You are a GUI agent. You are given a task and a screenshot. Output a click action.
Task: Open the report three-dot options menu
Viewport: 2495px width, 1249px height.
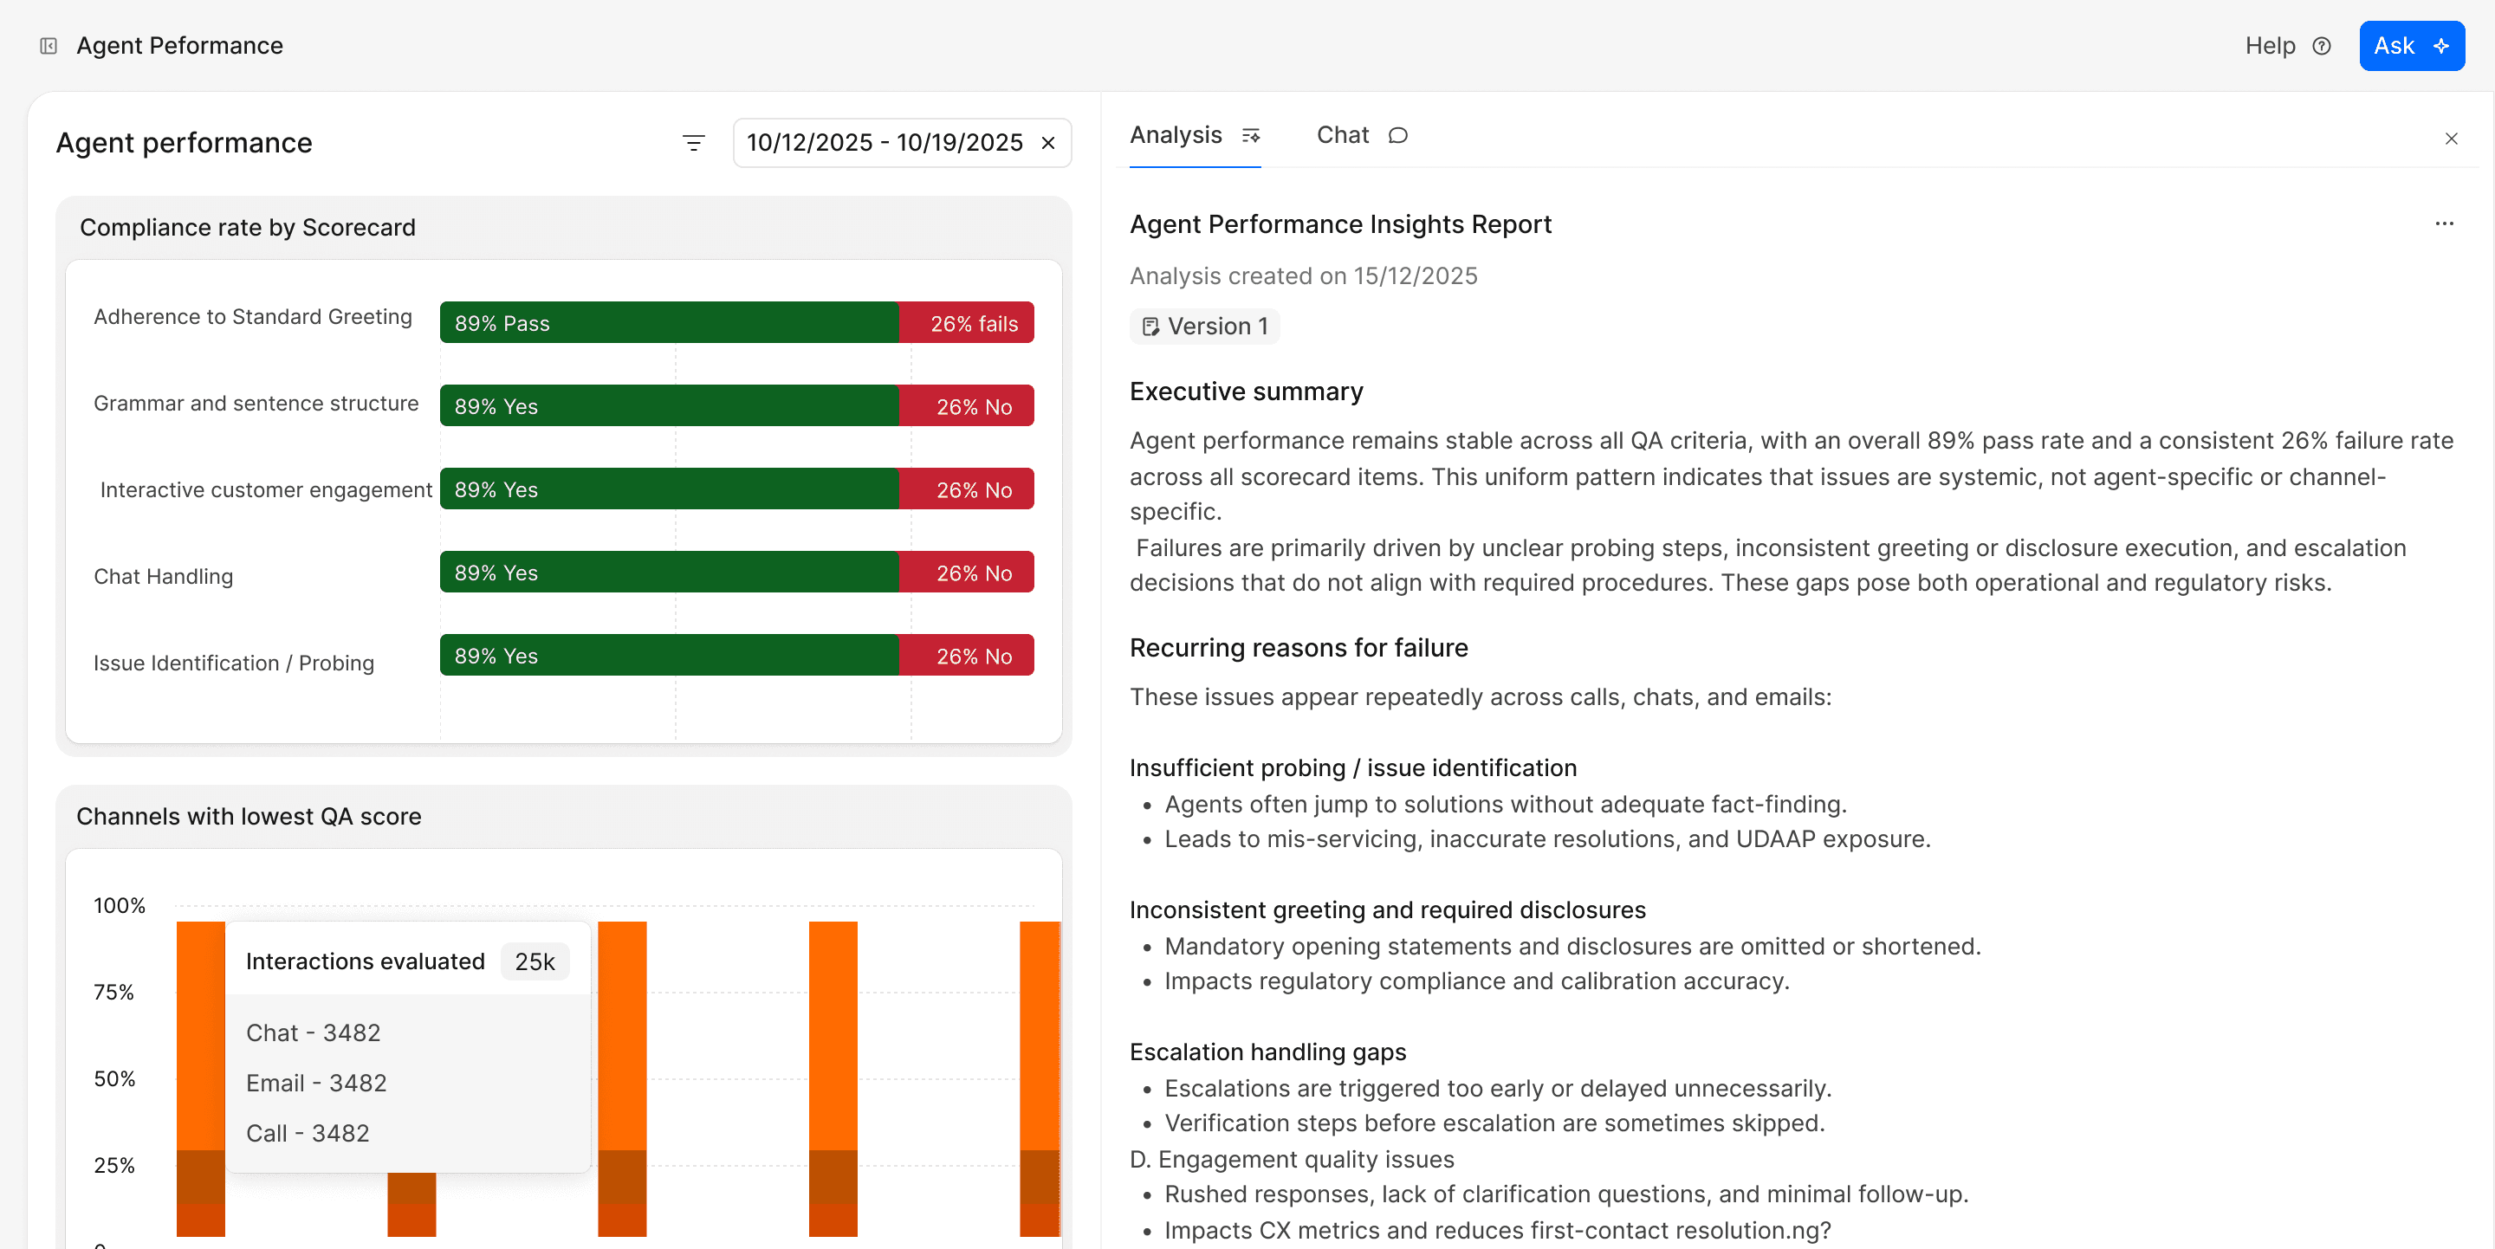click(x=2444, y=223)
